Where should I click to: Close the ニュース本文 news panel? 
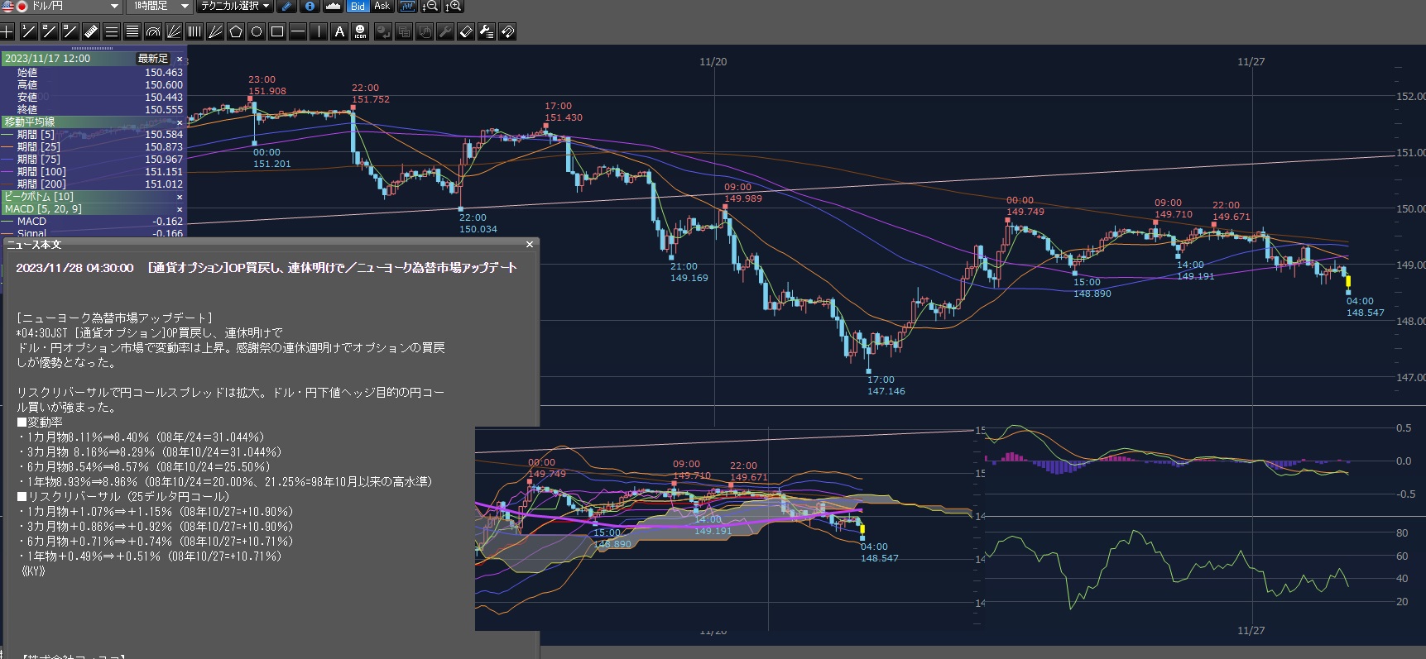[530, 245]
